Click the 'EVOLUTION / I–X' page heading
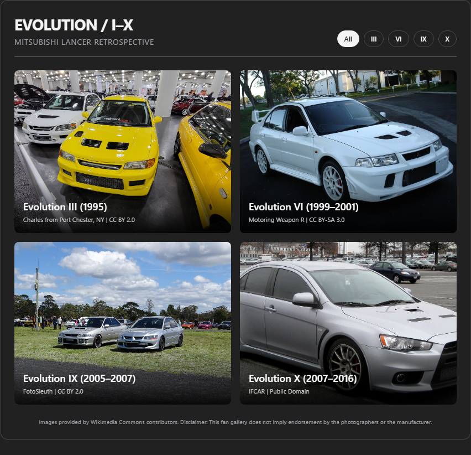This screenshot has width=471, height=455. coord(74,25)
